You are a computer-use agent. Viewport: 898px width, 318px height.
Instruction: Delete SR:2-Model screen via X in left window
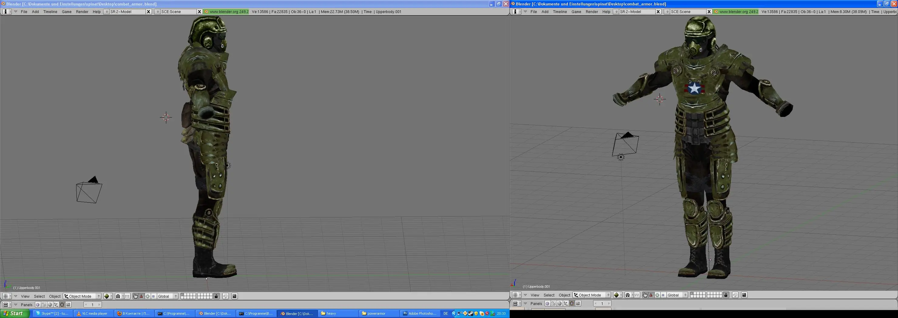[149, 12]
